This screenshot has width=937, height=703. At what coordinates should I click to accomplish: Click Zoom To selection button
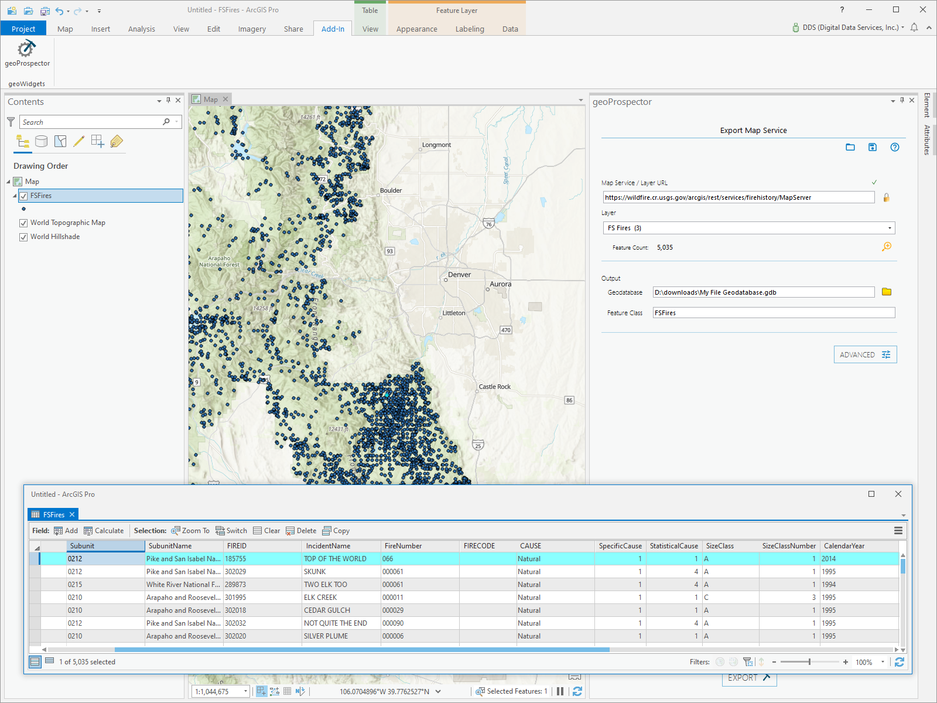[190, 531]
